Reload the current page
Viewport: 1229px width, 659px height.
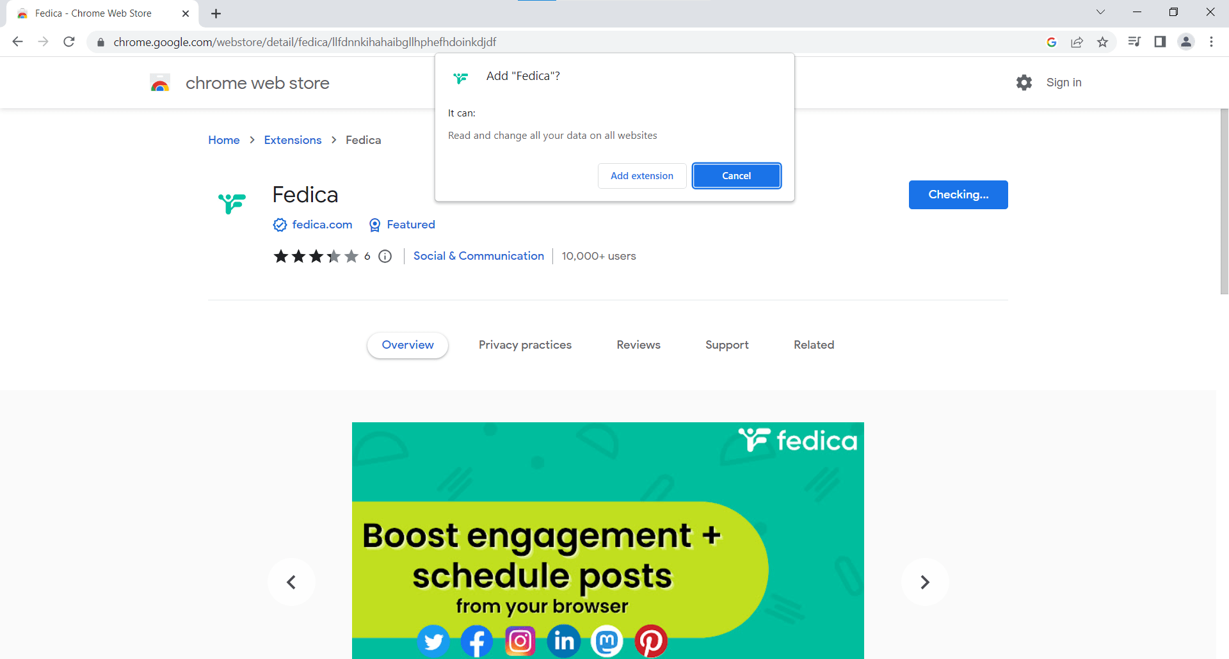pos(68,42)
